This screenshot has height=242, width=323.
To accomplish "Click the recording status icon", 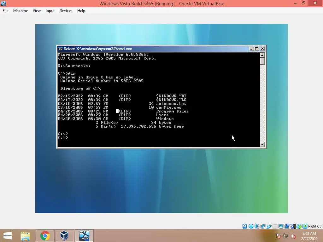I will coord(287,226).
